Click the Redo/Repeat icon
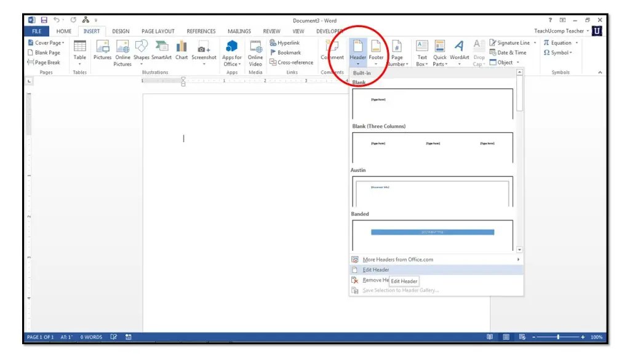Screen dimensions: 630x354 point(73,20)
